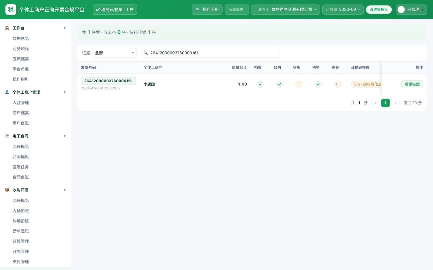
Task: Click the user avatar circle
Action: 401,10
